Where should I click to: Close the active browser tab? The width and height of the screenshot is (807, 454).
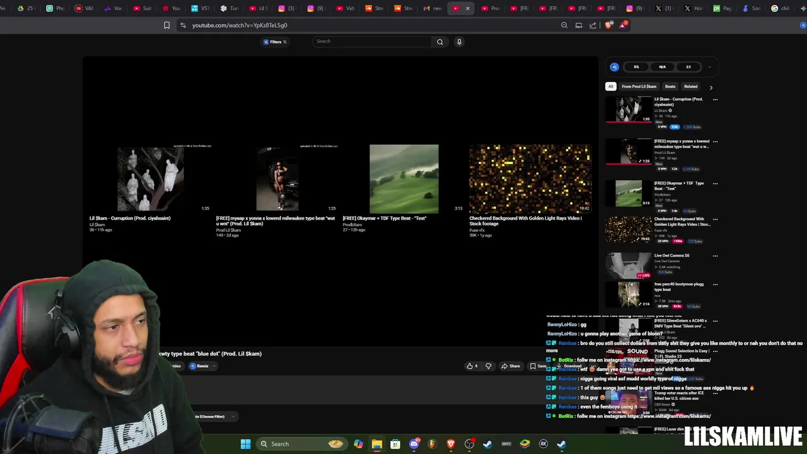point(467,8)
